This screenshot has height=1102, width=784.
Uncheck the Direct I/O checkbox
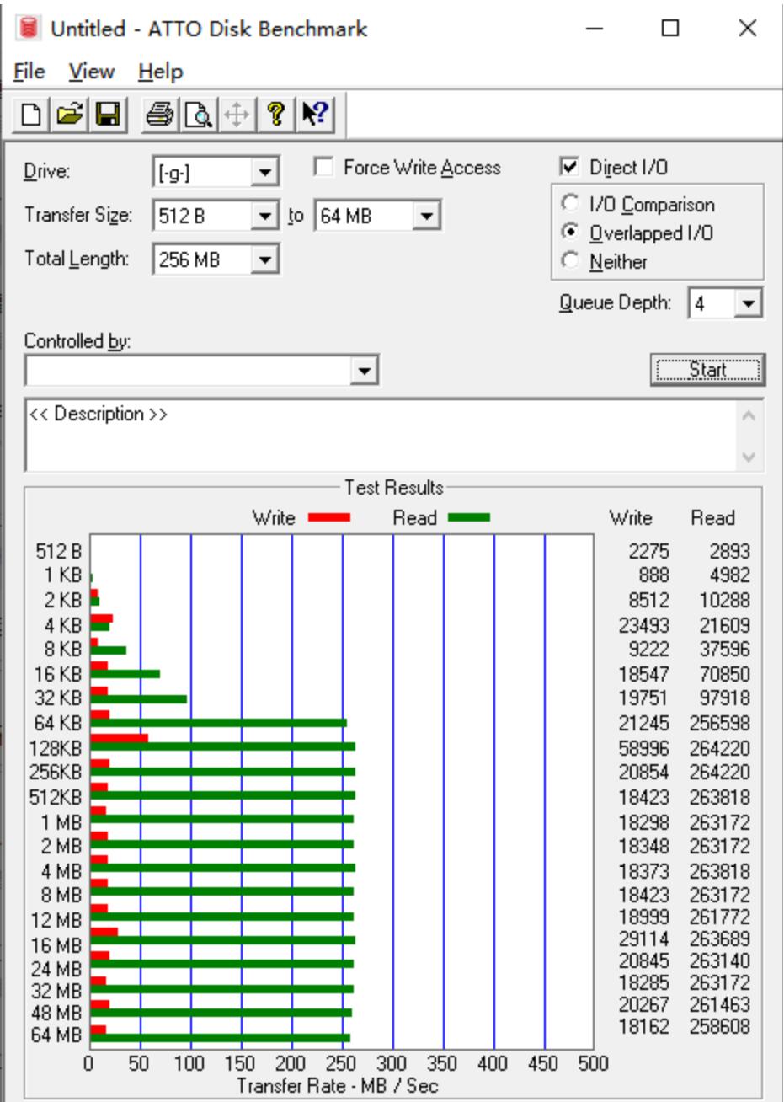[x=570, y=167]
